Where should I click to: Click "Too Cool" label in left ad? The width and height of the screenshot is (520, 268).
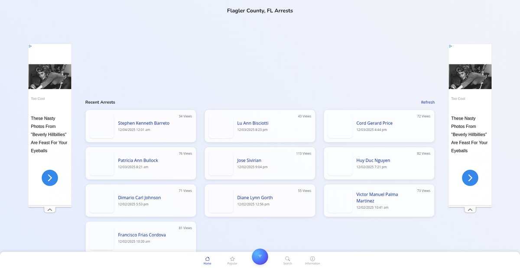pos(38,99)
